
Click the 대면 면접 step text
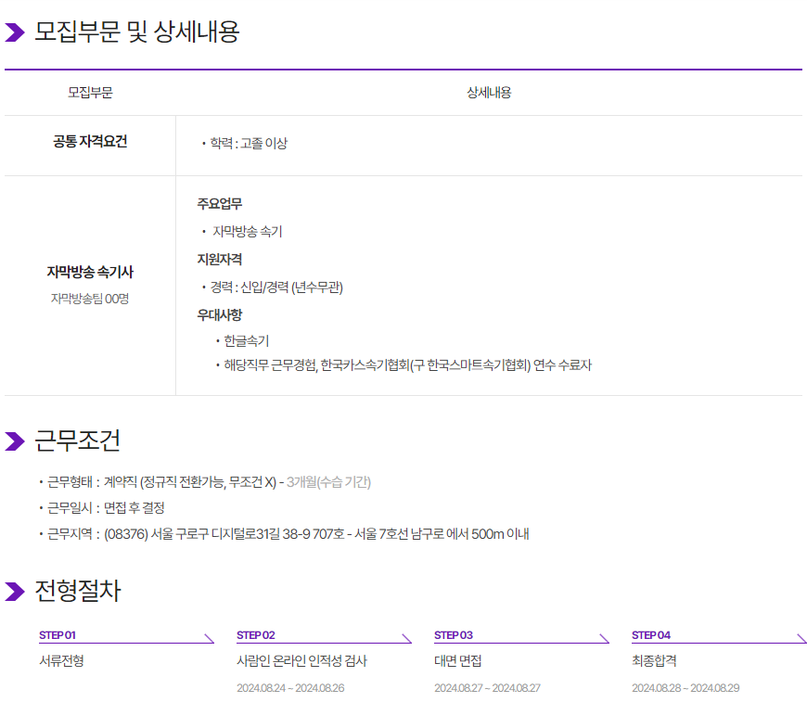click(458, 661)
